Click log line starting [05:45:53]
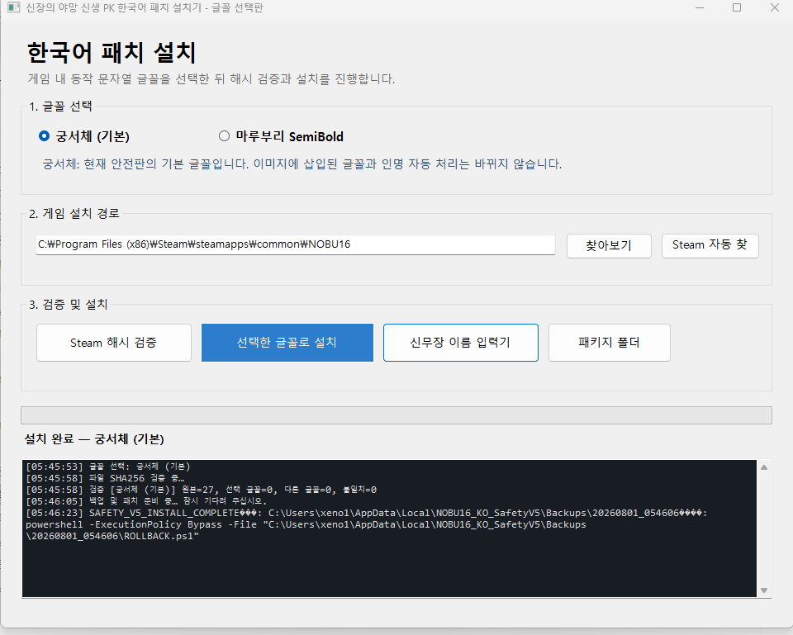This screenshot has width=793, height=635. pyautogui.click(x=107, y=467)
